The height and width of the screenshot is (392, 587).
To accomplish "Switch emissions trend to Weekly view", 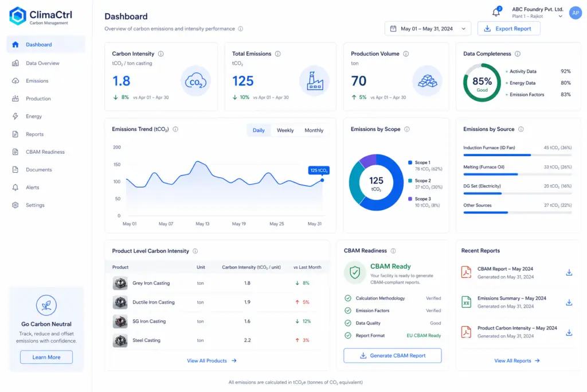I will pos(285,130).
